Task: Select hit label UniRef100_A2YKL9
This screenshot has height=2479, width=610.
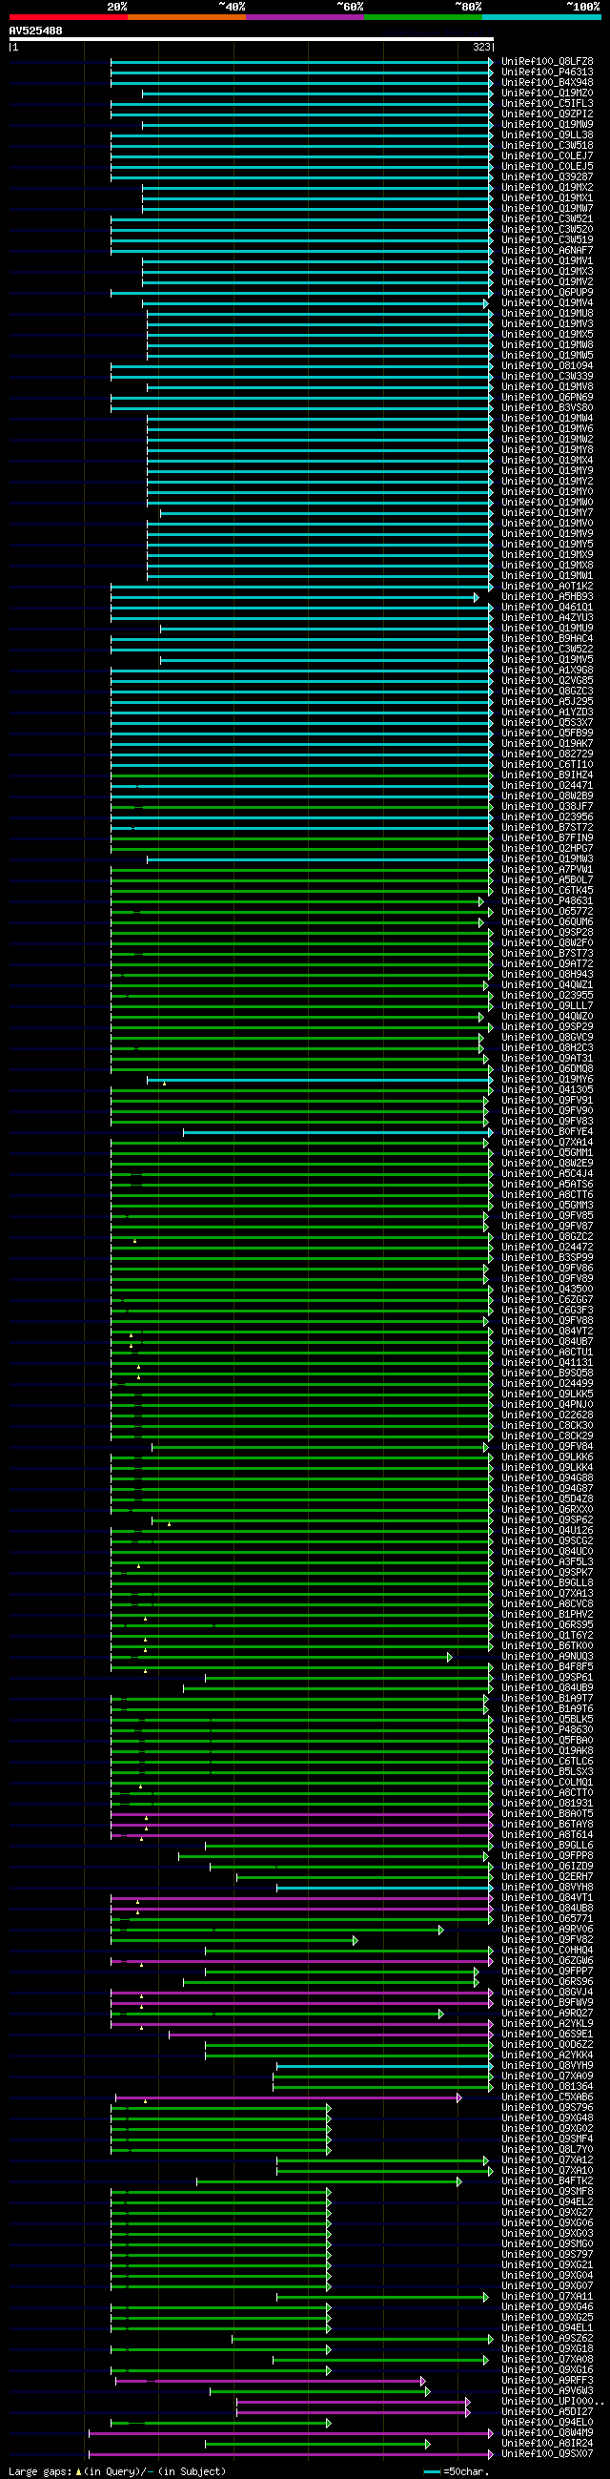Action: pyautogui.click(x=546, y=2025)
